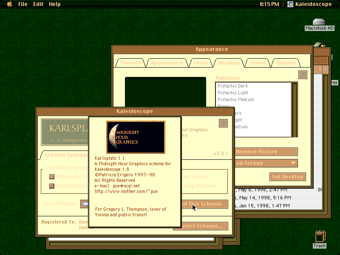
Task: Click the help icon in Kaleidoscope window
Action: point(224,123)
